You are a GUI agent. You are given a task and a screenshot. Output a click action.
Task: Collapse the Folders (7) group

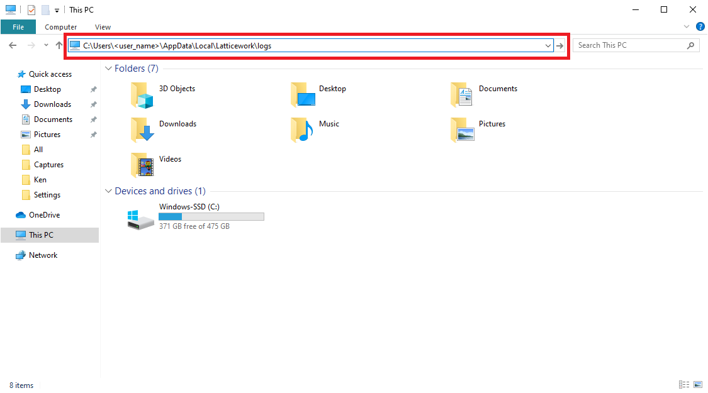[x=108, y=69]
